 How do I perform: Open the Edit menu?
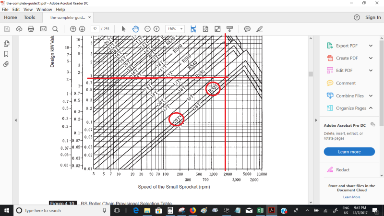tap(16, 10)
